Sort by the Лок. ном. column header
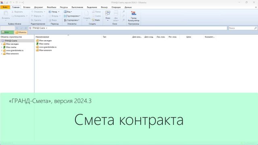 coord(161,37)
